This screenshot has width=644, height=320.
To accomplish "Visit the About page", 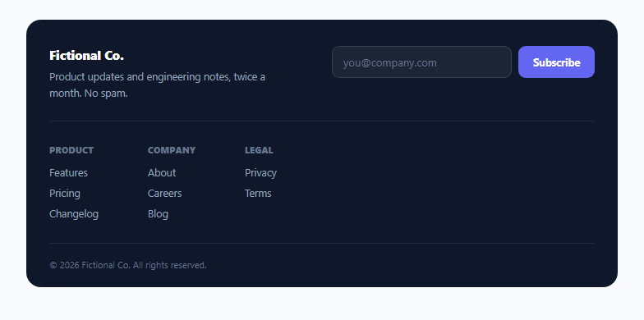I will [162, 172].
